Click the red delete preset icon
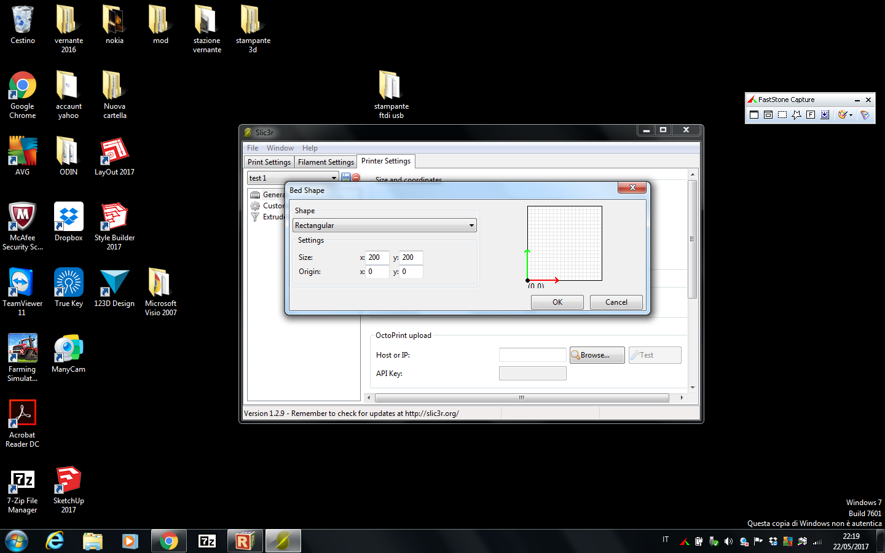Screen dimensions: 885x553 tap(356, 178)
